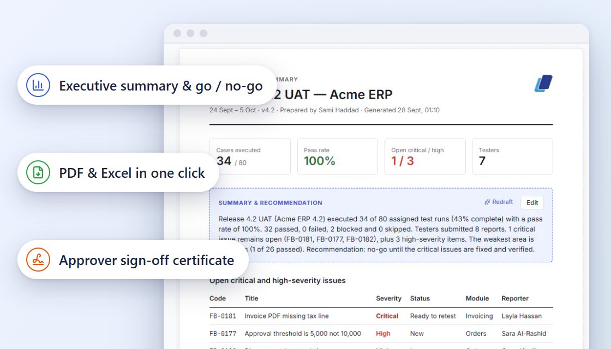Open the Cases executed stat card
The height and width of the screenshot is (349, 611).
click(250, 156)
